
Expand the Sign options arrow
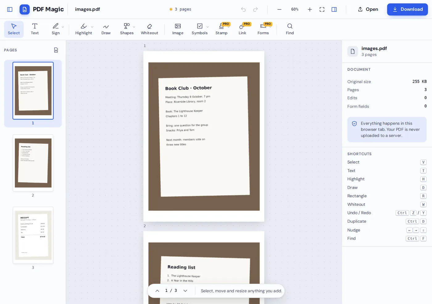pyautogui.click(x=63, y=27)
